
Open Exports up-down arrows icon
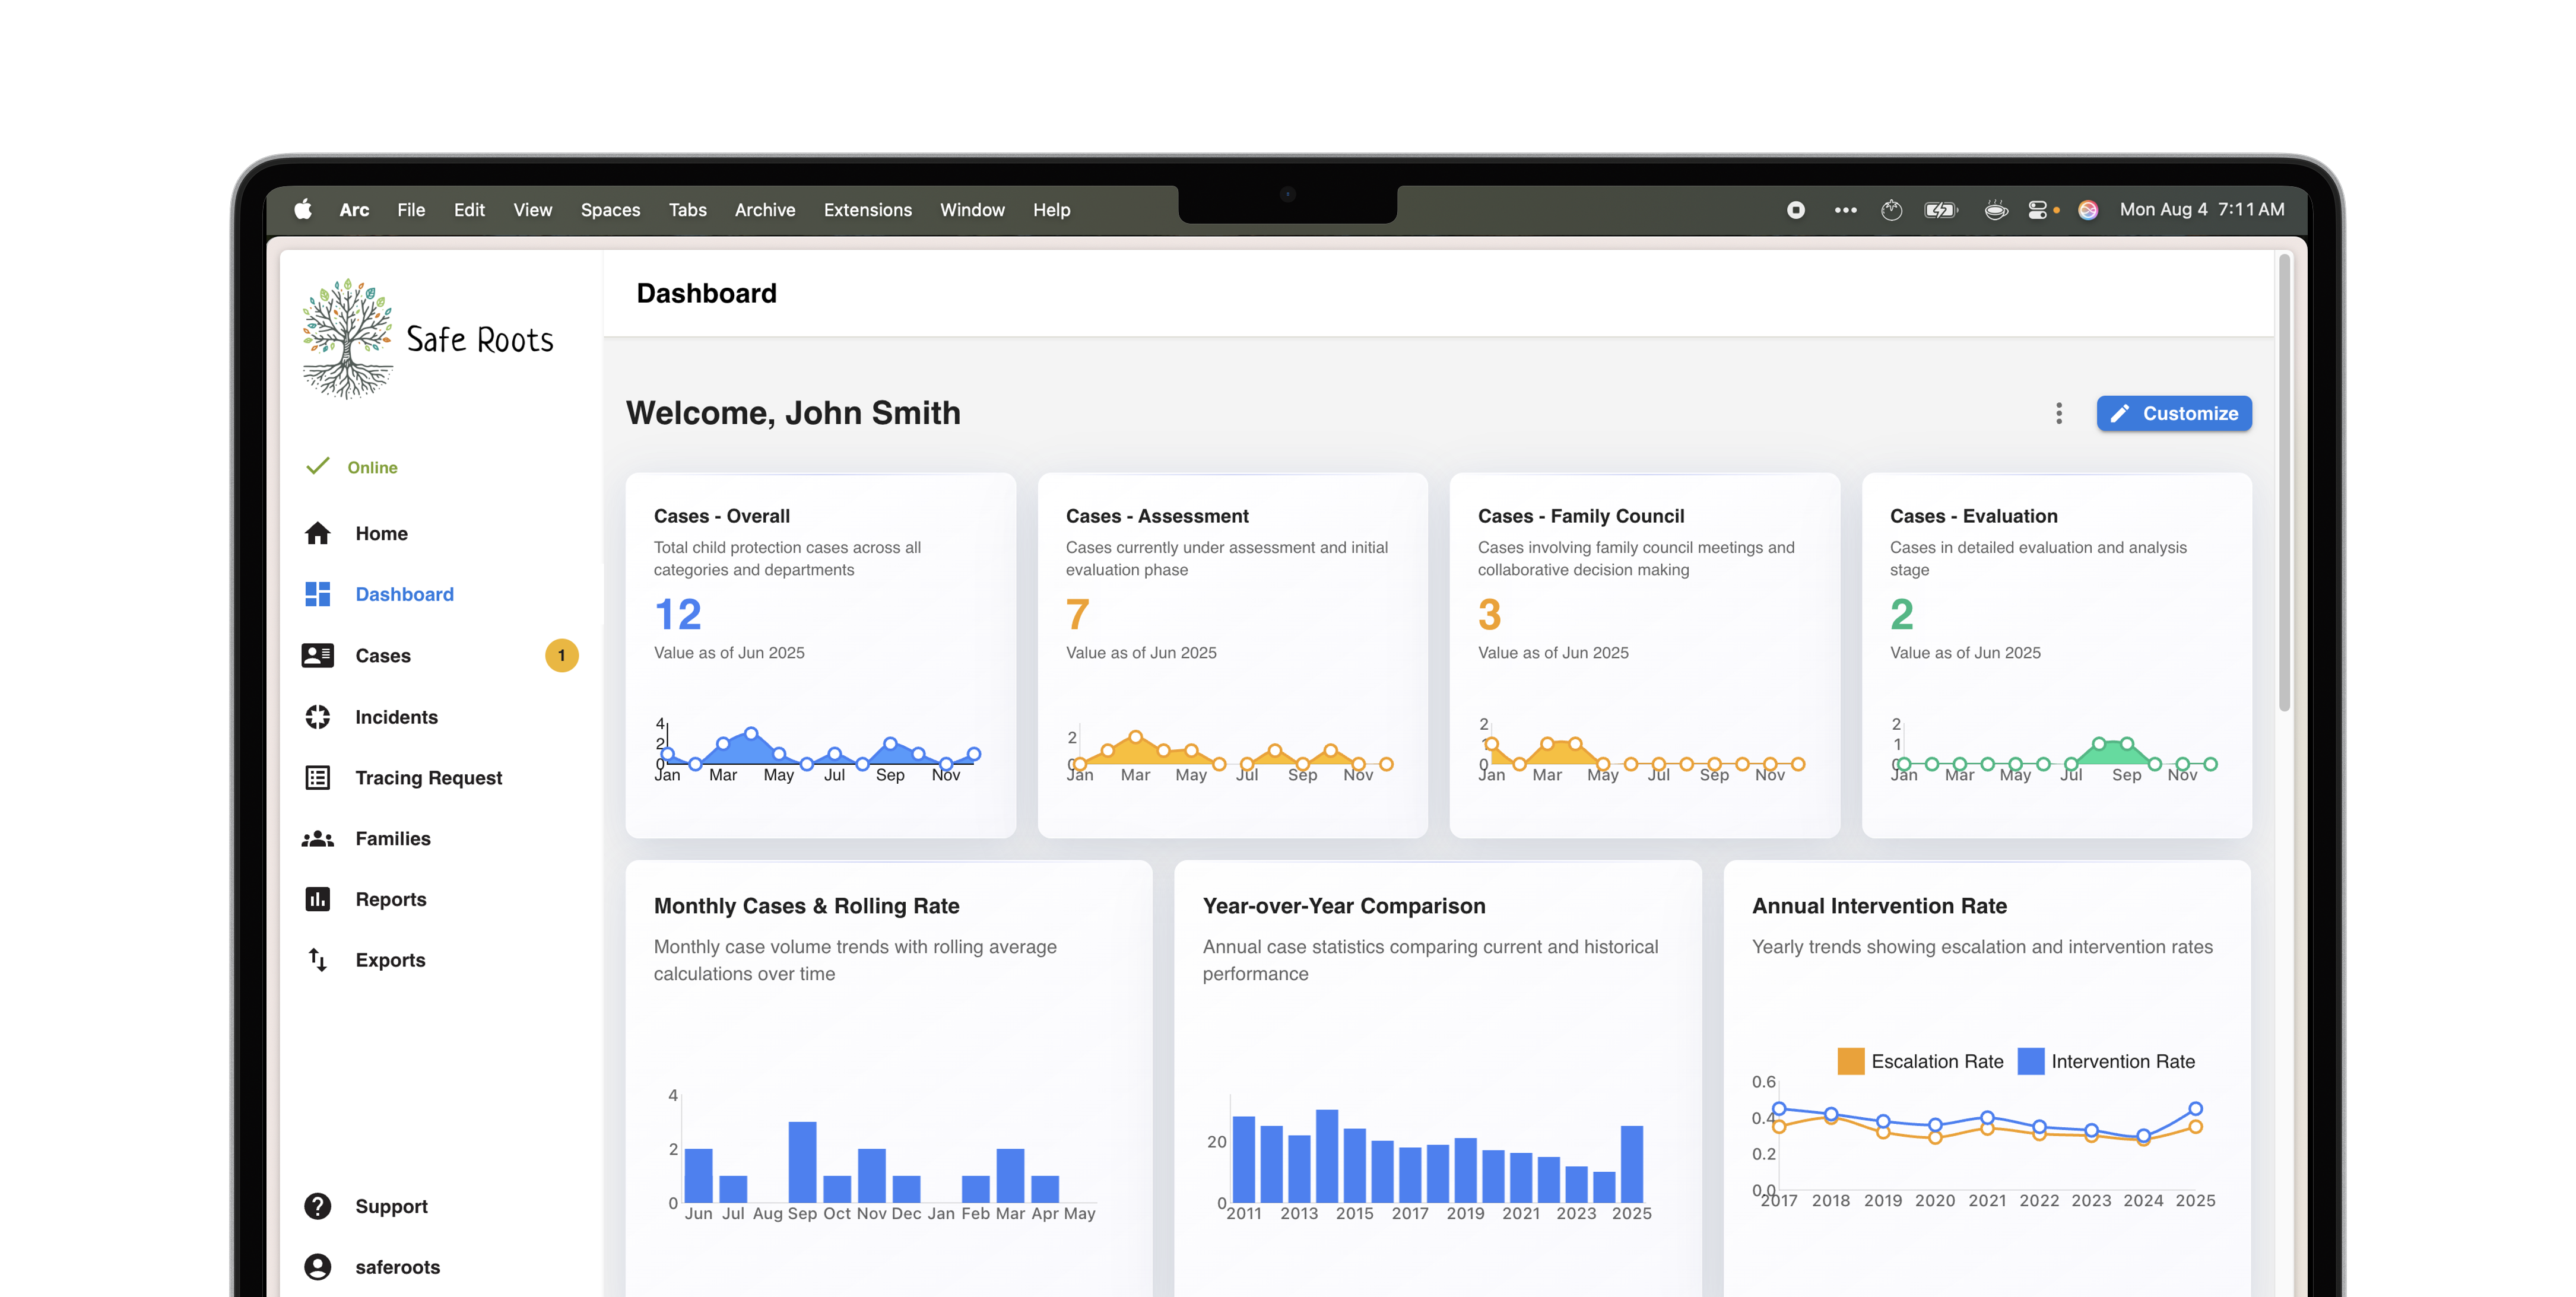click(317, 960)
